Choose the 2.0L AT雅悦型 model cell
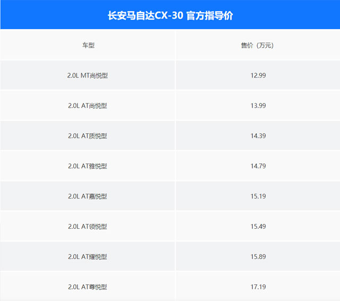The width and height of the screenshot is (340, 301). click(87, 166)
